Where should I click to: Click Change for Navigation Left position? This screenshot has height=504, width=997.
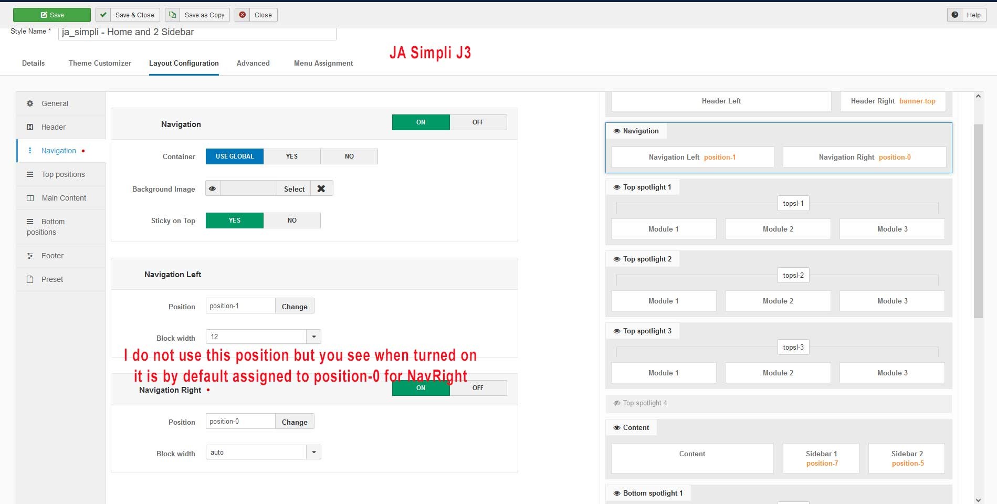coord(295,306)
